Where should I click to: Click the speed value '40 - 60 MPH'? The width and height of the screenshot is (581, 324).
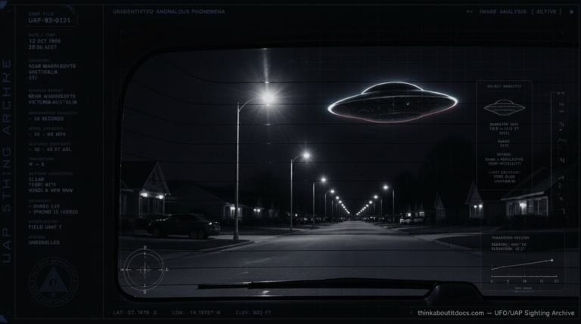click(48, 134)
